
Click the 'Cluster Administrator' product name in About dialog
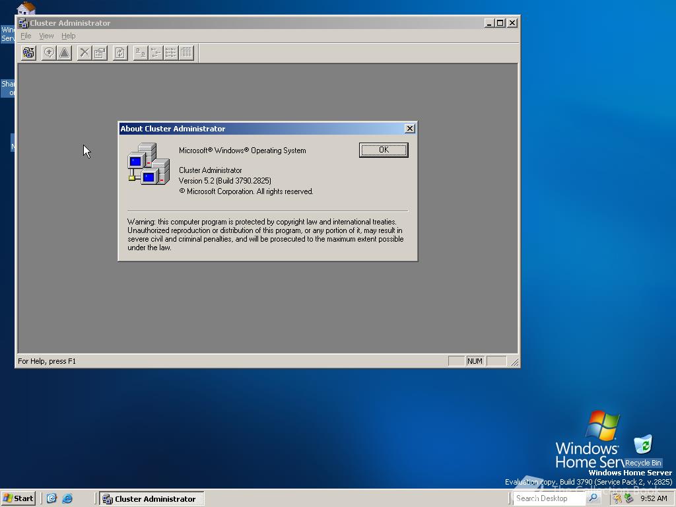tap(211, 170)
